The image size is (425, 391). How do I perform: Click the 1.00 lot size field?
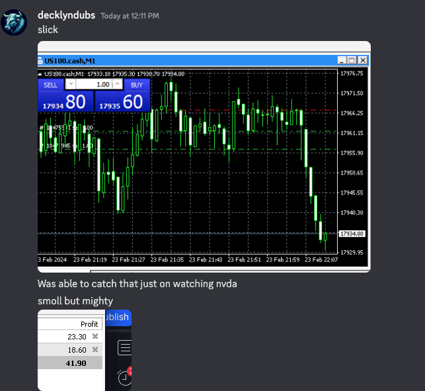94,85
